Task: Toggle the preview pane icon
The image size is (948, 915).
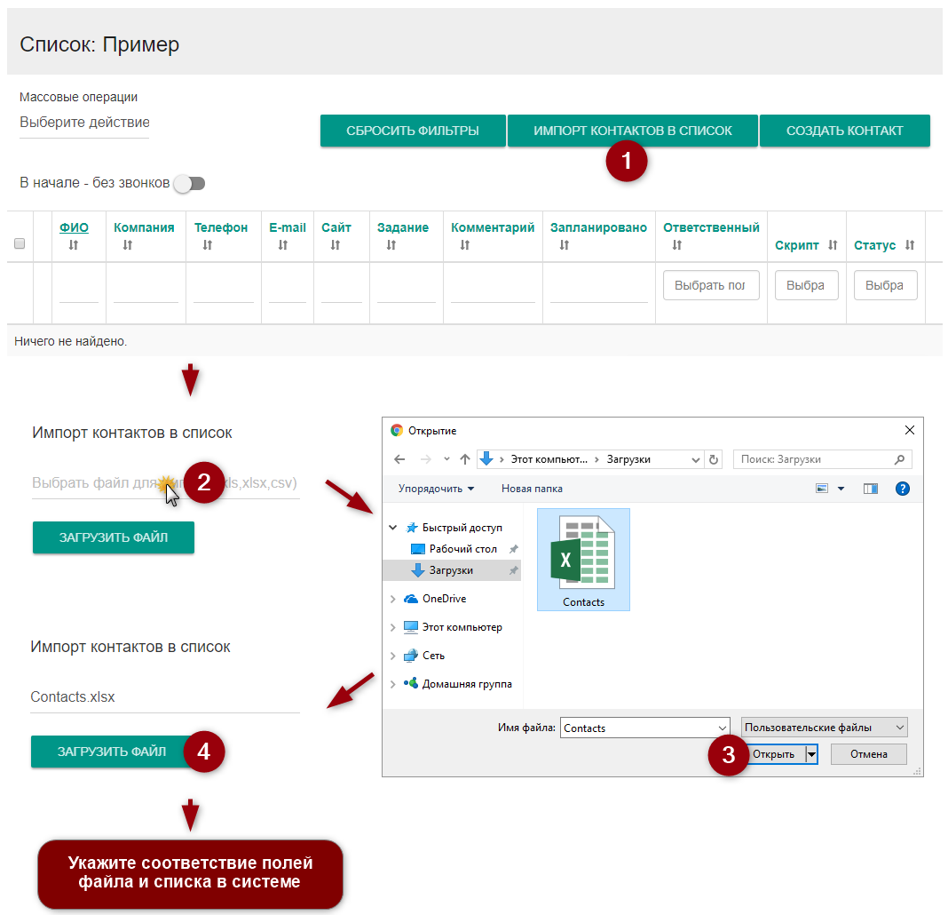Action: tap(870, 489)
